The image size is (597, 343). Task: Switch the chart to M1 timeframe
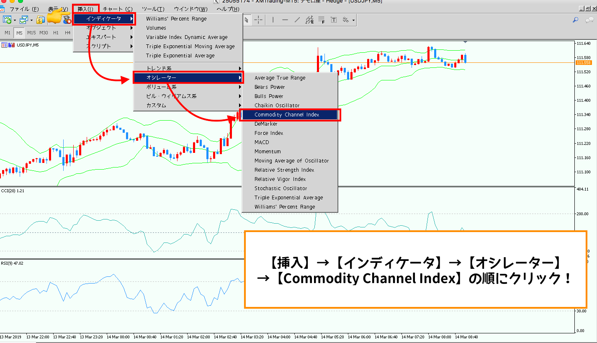click(x=8, y=33)
